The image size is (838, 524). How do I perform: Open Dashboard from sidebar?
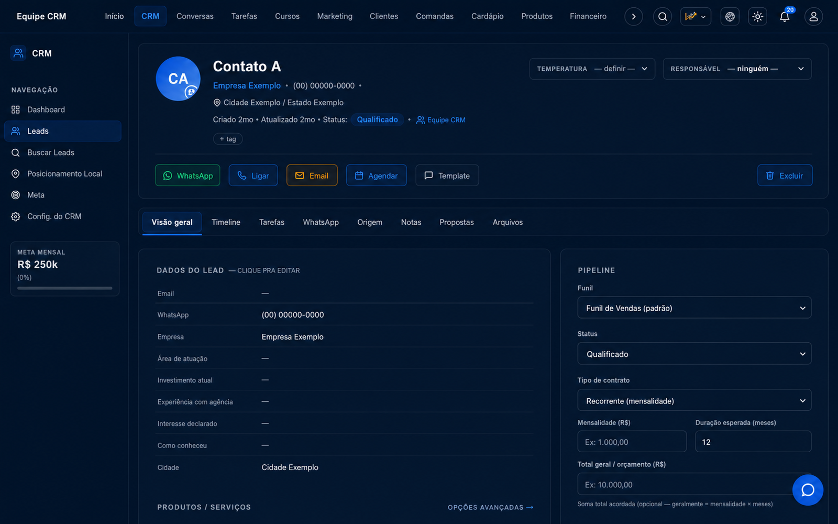coord(63,110)
